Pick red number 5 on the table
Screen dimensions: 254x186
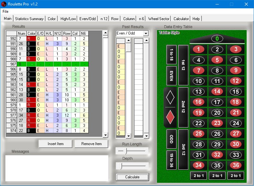click(x=217, y=60)
